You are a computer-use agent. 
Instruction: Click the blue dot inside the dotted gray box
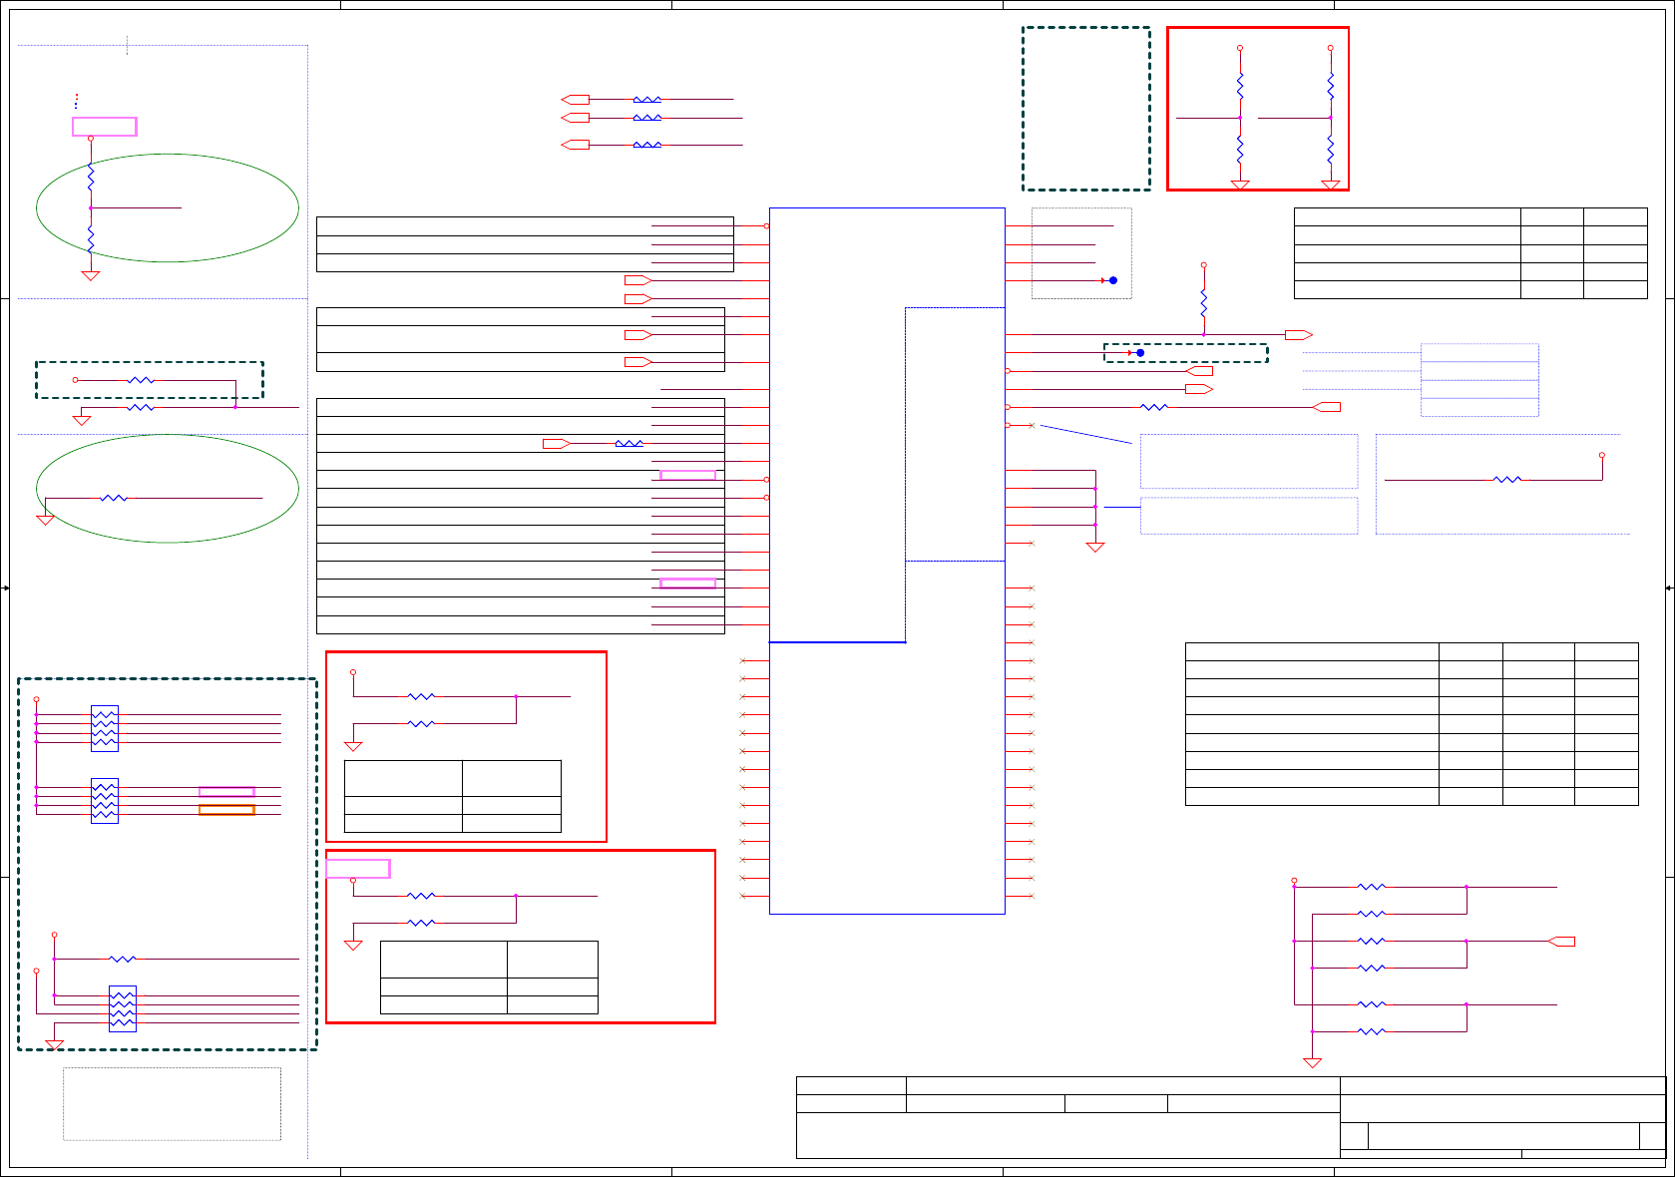(1113, 280)
